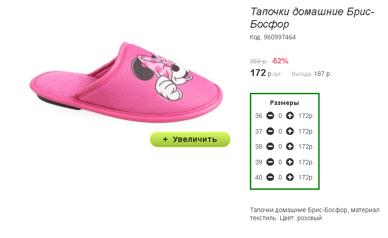Add one pair of size 39
Screen dimensions: 388x238
290,162
